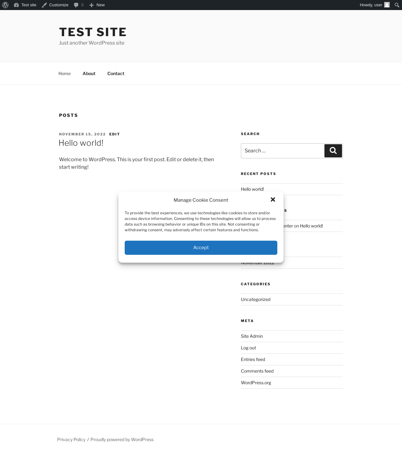
Task: Click the TEST SITE title
Action: tap(93, 32)
